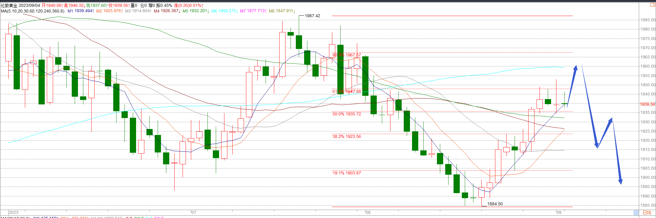Select the 伦敦黄金 instrument title

(9, 5)
